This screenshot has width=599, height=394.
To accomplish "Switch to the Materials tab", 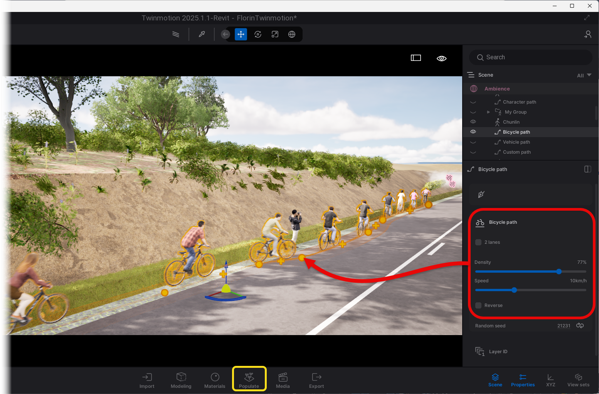I will coord(215,380).
